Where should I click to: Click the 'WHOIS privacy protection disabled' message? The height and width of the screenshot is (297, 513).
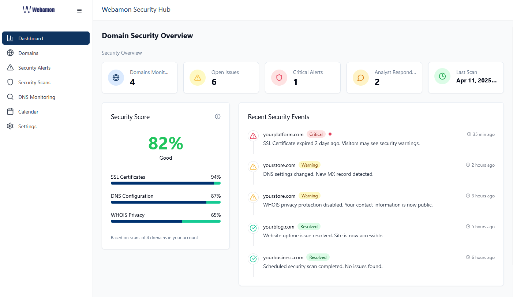[348, 205]
